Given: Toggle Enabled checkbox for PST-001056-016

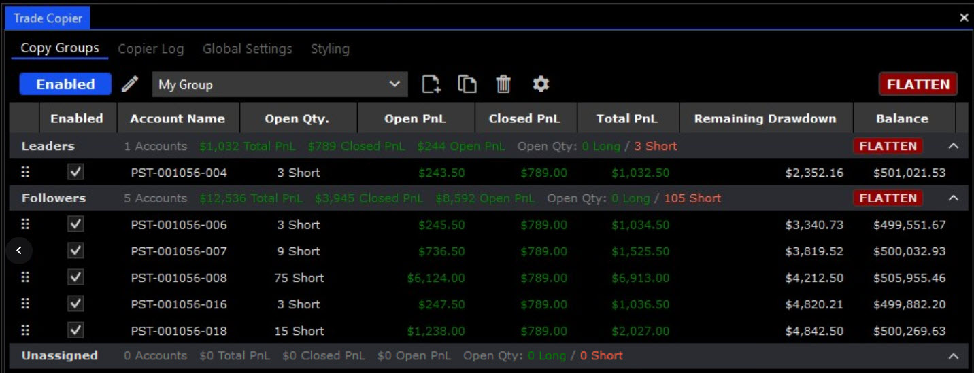Looking at the screenshot, I should (75, 304).
